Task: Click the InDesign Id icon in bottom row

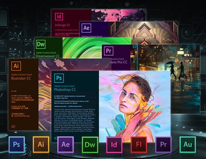Action: (114, 145)
